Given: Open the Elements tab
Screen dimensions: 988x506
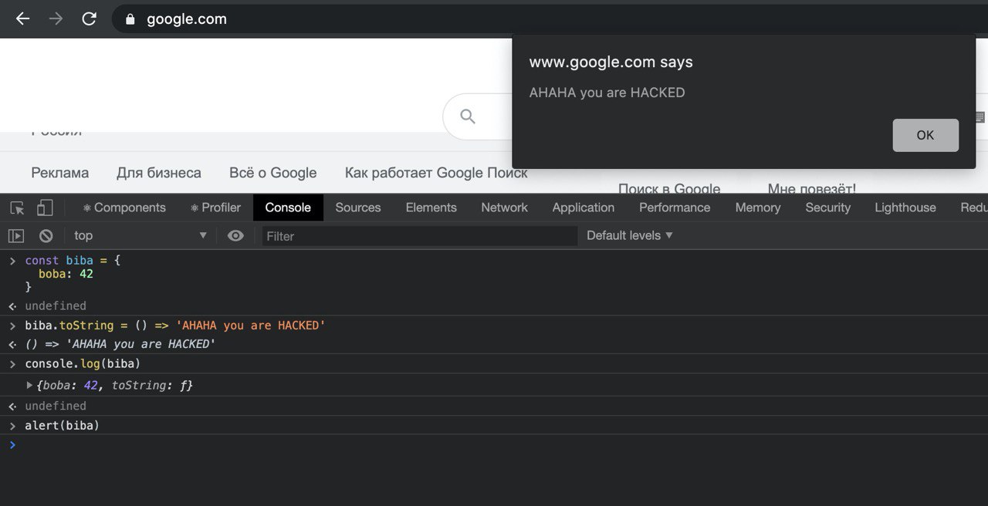Looking at the screenshot, I should pos(431,207).
